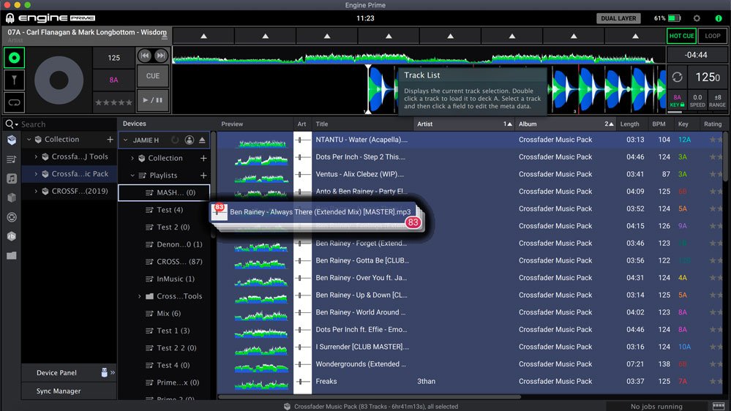Toggle the green vinyl mode button
This screenshot has height=411, width=731.
point(14,58)
